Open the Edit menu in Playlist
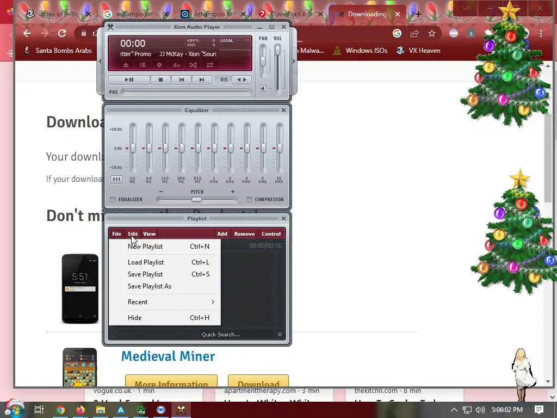Image resolution: width=557 pixels, height=418 pixels. pos(133,234)
